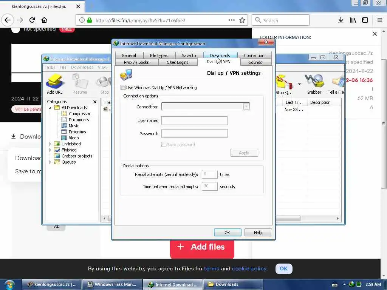Screen dimensions: 387x290
Task: Toggle the Save password checkbox
Action: (x=164, y=145)
